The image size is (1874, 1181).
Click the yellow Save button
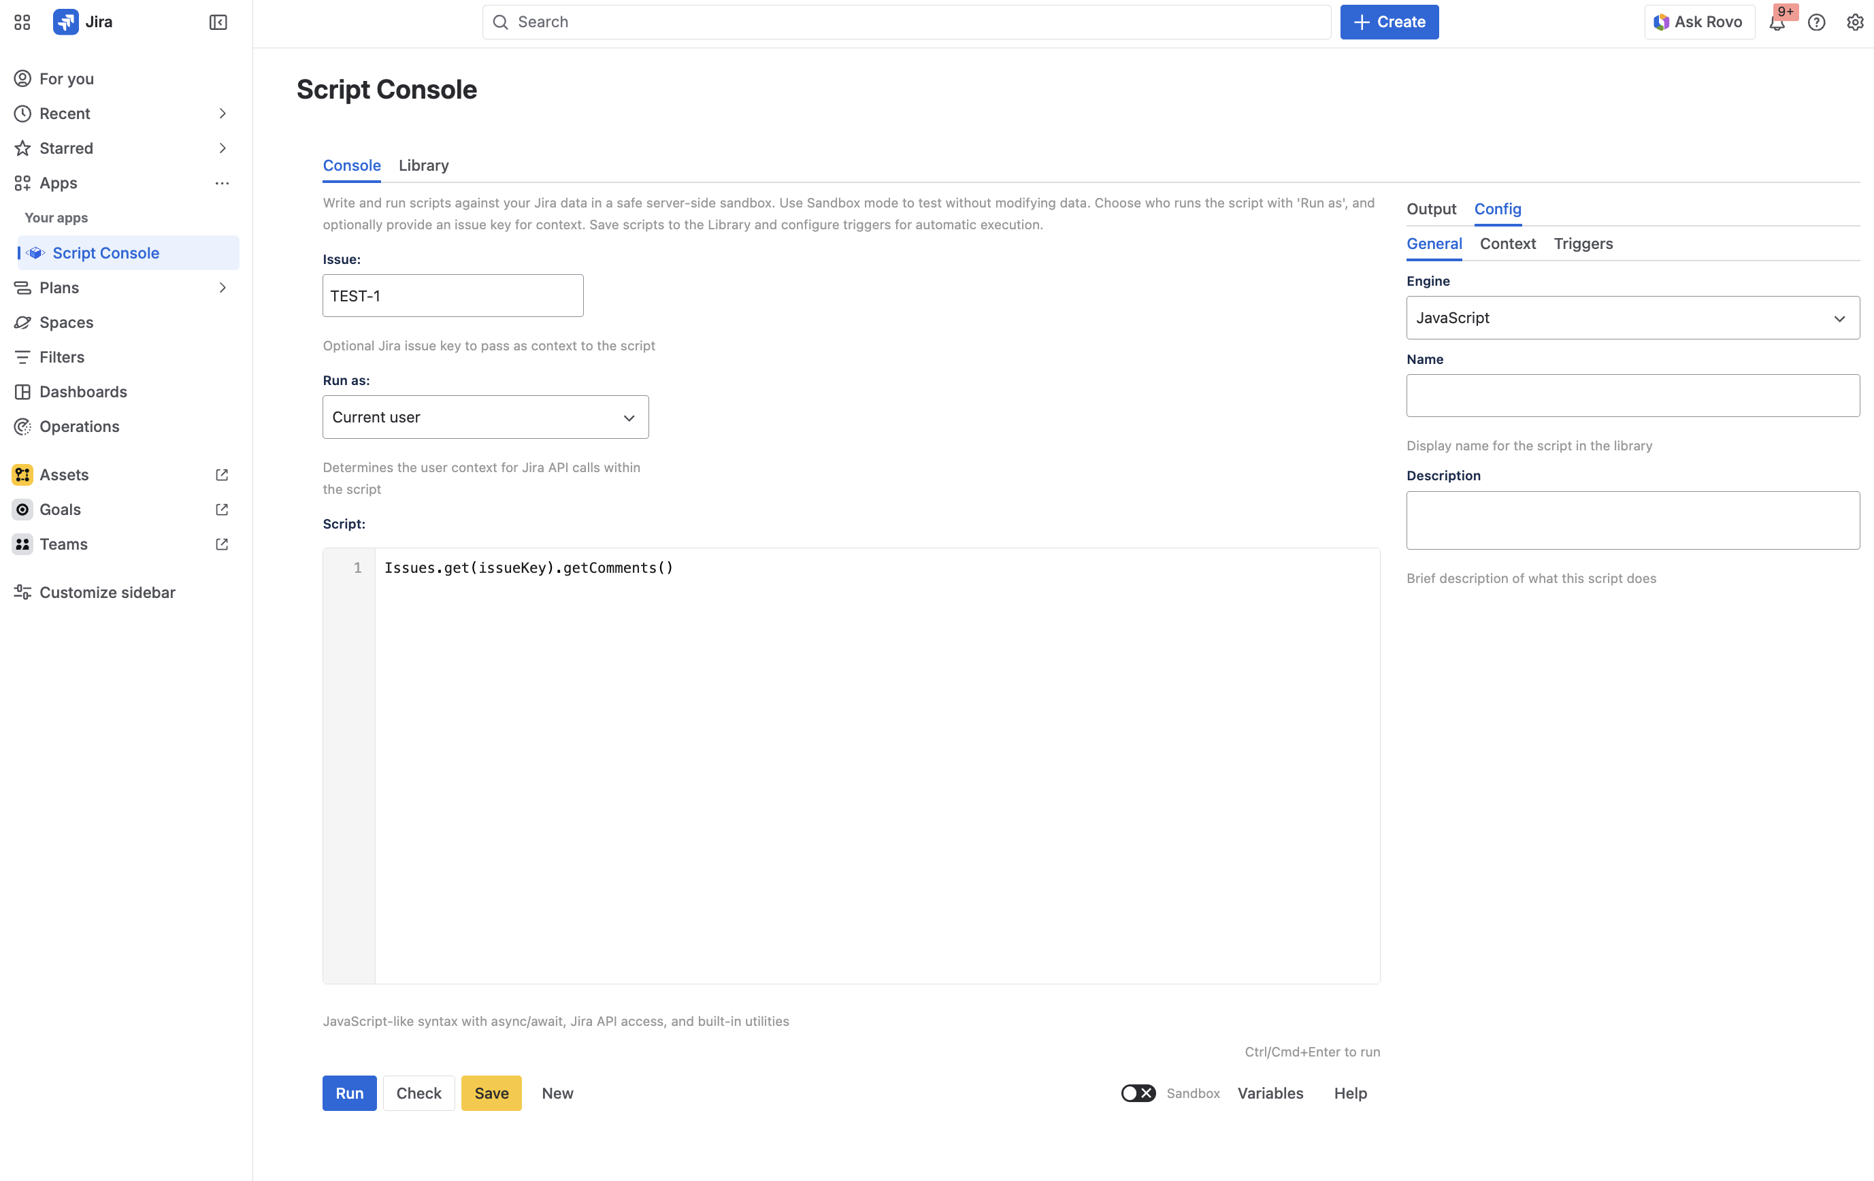pyautogui.click(x=491, y=1093)
